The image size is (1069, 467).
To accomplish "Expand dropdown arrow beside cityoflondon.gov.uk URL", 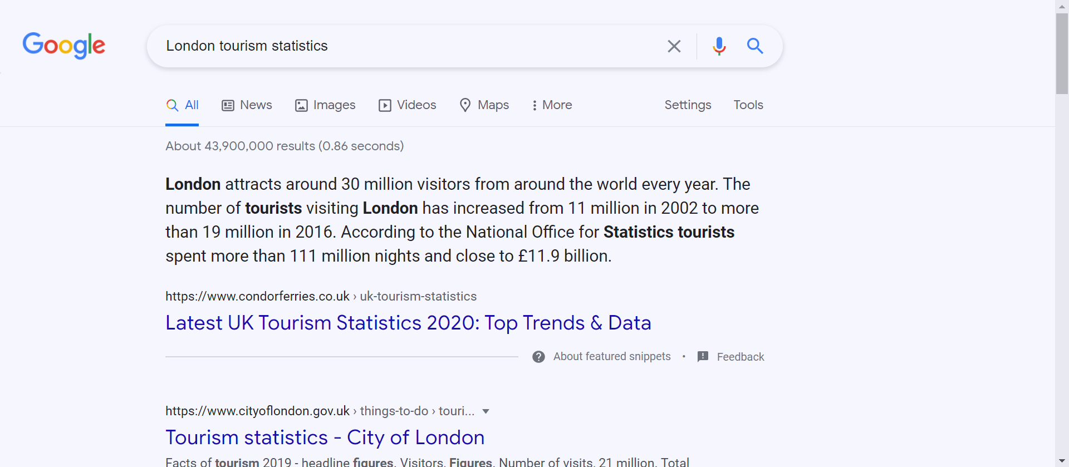I will tap(486, 411).
